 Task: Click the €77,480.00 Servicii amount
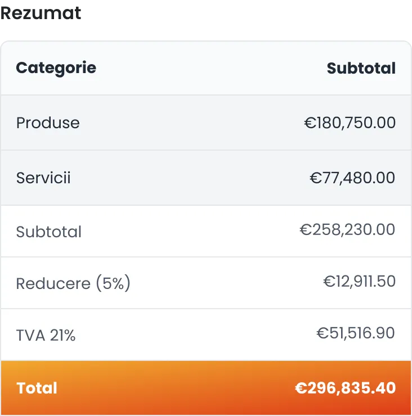(352, 178)
